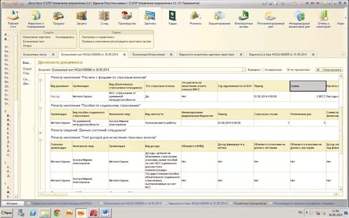The width and height of the screenshot is (349, 218).
Task: Open Ведомость в банк МСЦУ-000005 tab
Action: click(x=278, y=55)
